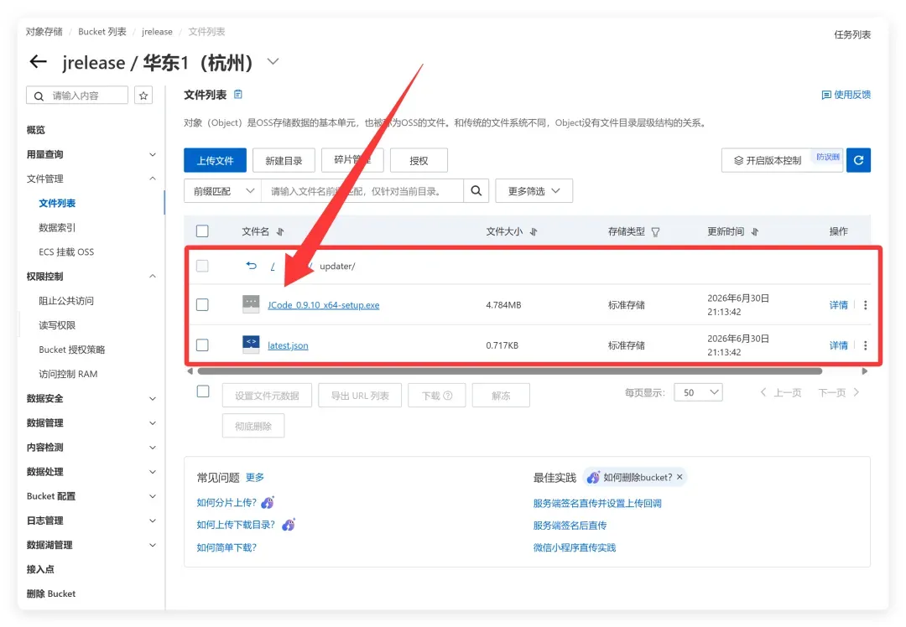Click the 使用反馈 feedback icon
The image size is (906, 627).
pyautogui.click(x=826, y=95)
